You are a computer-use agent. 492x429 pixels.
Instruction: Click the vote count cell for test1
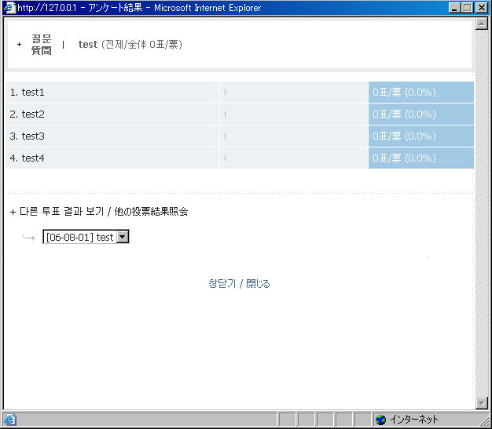pyautogui.click(x=421, y=93)
